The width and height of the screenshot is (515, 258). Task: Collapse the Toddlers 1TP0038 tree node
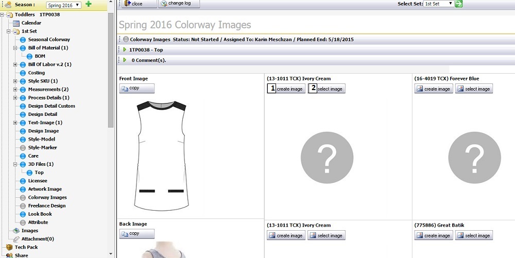click(2, 15)
